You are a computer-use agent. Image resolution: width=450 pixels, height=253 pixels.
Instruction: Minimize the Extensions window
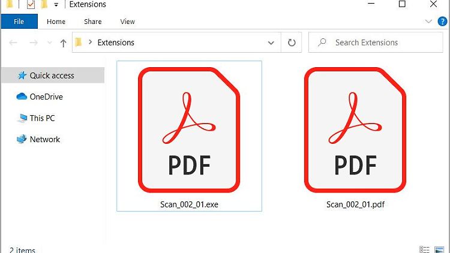coord(371,4)
